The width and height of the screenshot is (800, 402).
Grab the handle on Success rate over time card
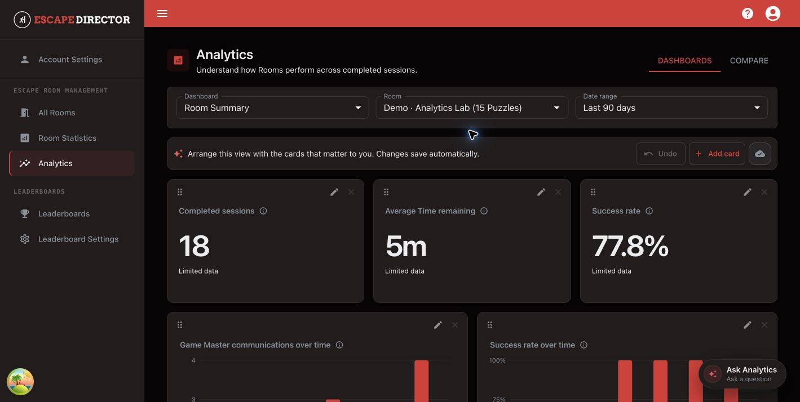(490, 325)
